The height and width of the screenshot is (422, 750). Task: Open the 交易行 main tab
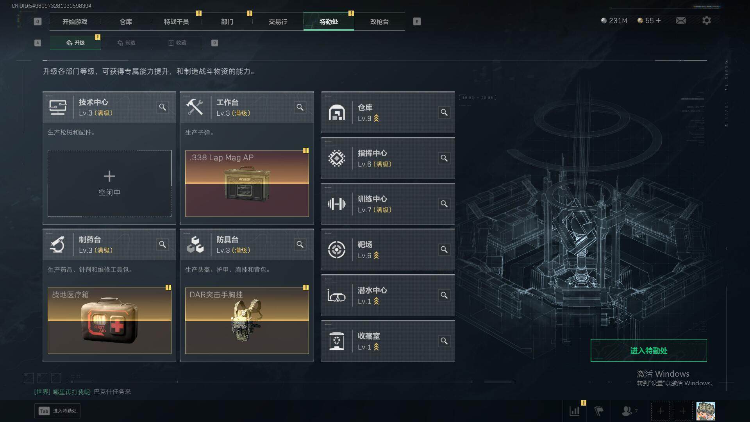click(x=278, y=21)
